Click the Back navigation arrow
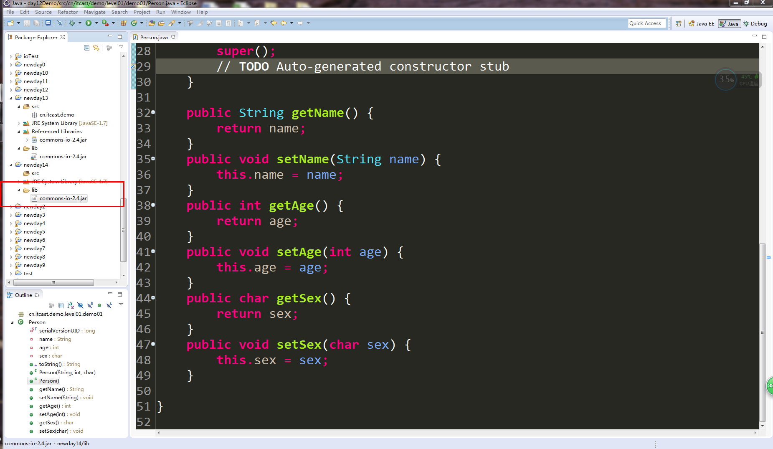This screenshot has width=773, height=449. tap(284, 23)
